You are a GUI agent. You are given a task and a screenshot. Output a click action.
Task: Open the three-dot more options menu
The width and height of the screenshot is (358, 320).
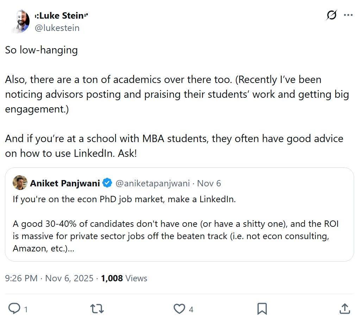point(348,15)
